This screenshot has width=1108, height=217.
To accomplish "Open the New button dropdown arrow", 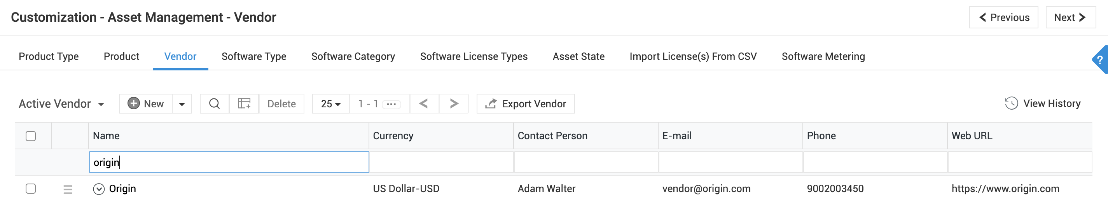I will pos(182,104).
